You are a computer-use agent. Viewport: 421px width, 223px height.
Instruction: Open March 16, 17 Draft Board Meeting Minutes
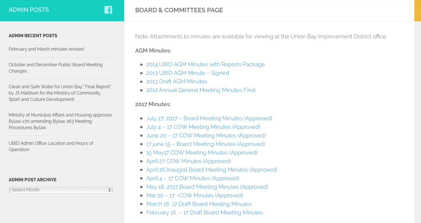click(x=199, y=204)
